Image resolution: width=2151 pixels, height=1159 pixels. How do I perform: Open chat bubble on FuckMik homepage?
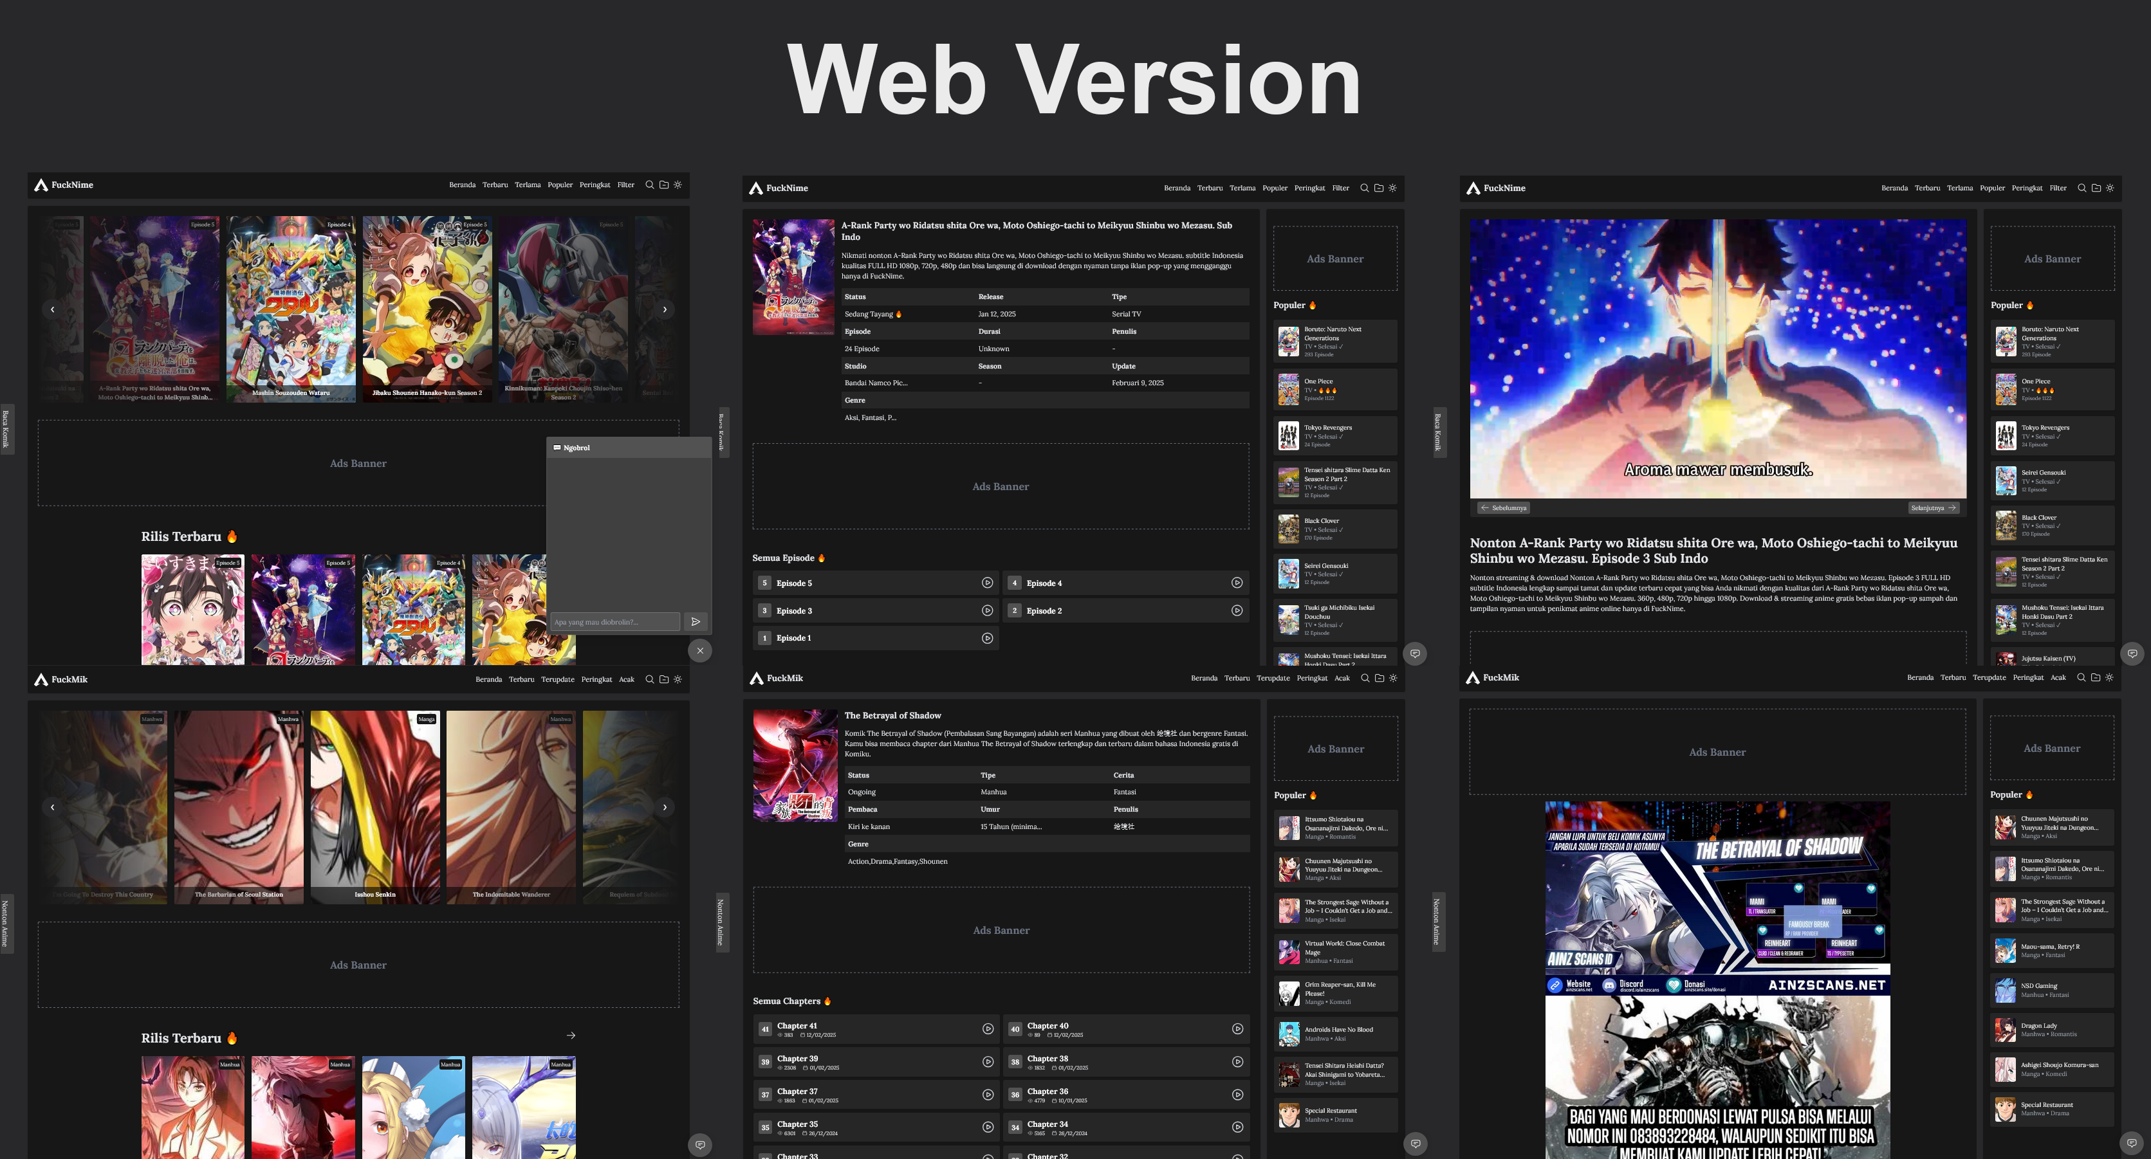pyautogui.click(x=700, y=1145)
